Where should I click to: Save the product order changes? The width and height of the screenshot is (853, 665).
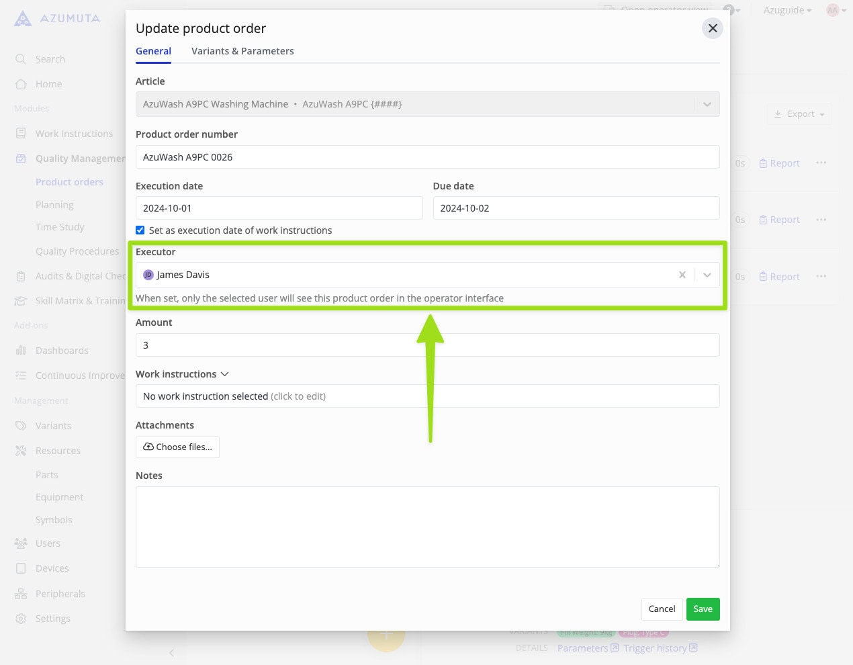[x=703, y=609]
